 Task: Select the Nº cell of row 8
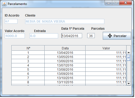pyautogui.click(x=28, y=82)
